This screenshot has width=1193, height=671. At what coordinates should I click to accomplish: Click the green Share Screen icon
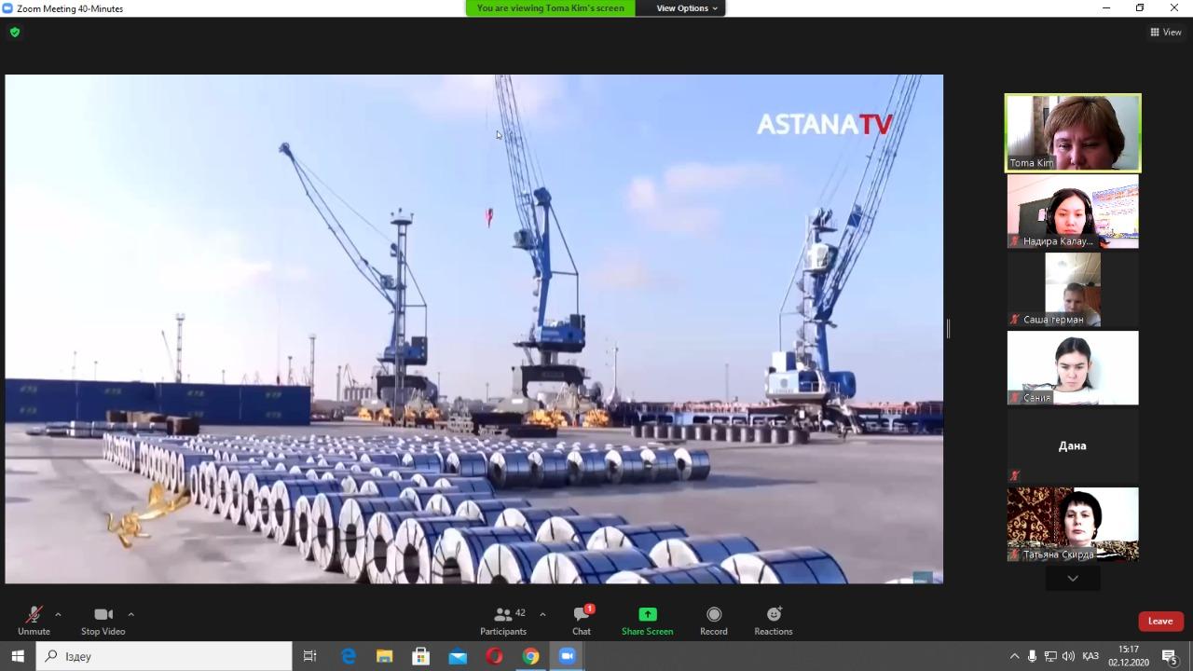coord(647,615)
